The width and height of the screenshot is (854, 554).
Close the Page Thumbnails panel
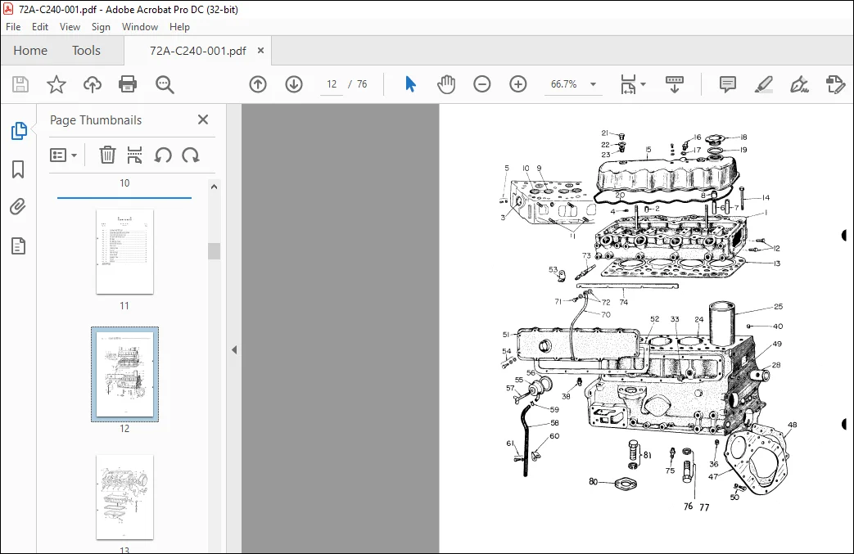(x=203, y=119)
